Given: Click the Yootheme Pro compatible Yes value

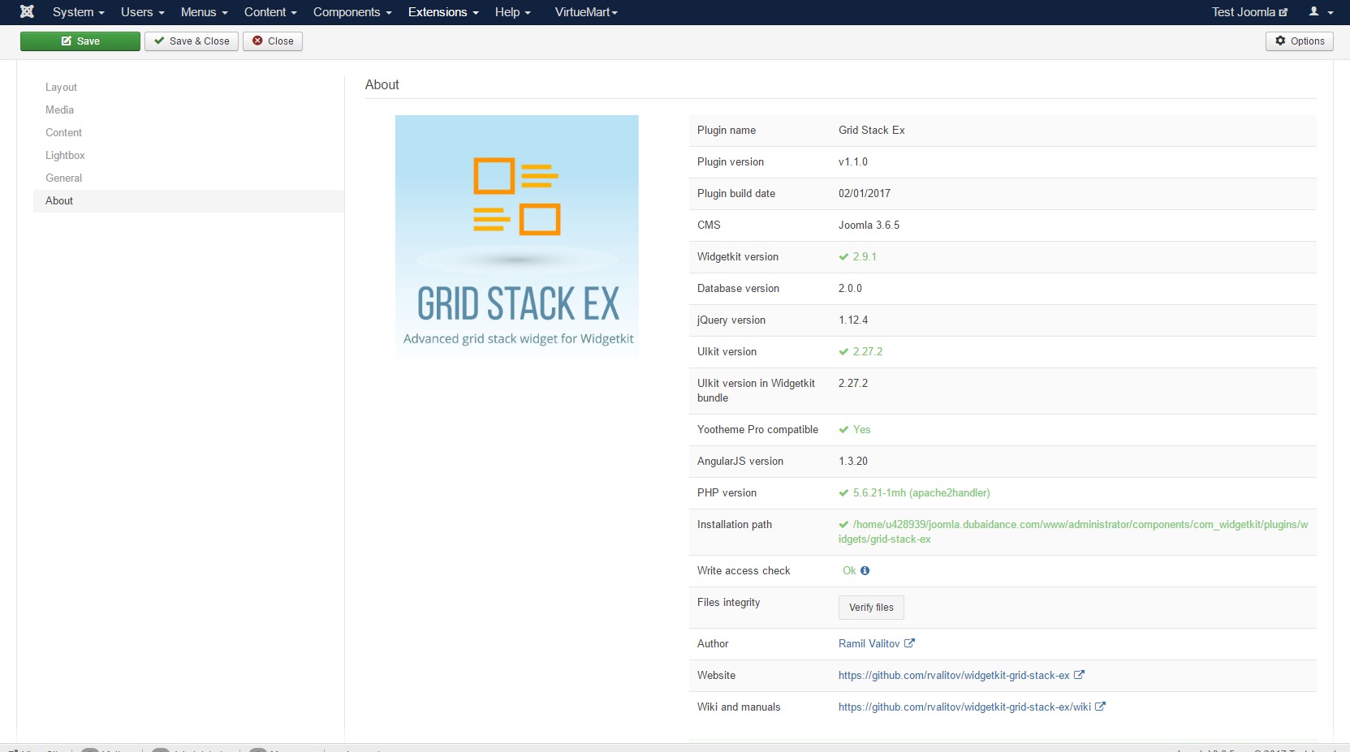Looking at the screenshot, I should (861, 429).
